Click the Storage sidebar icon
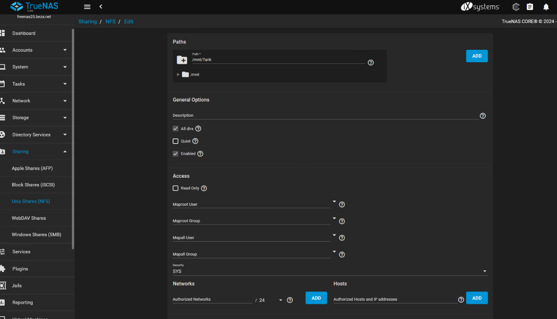Viewport: 557px width, 319px height. pos(2,117)
